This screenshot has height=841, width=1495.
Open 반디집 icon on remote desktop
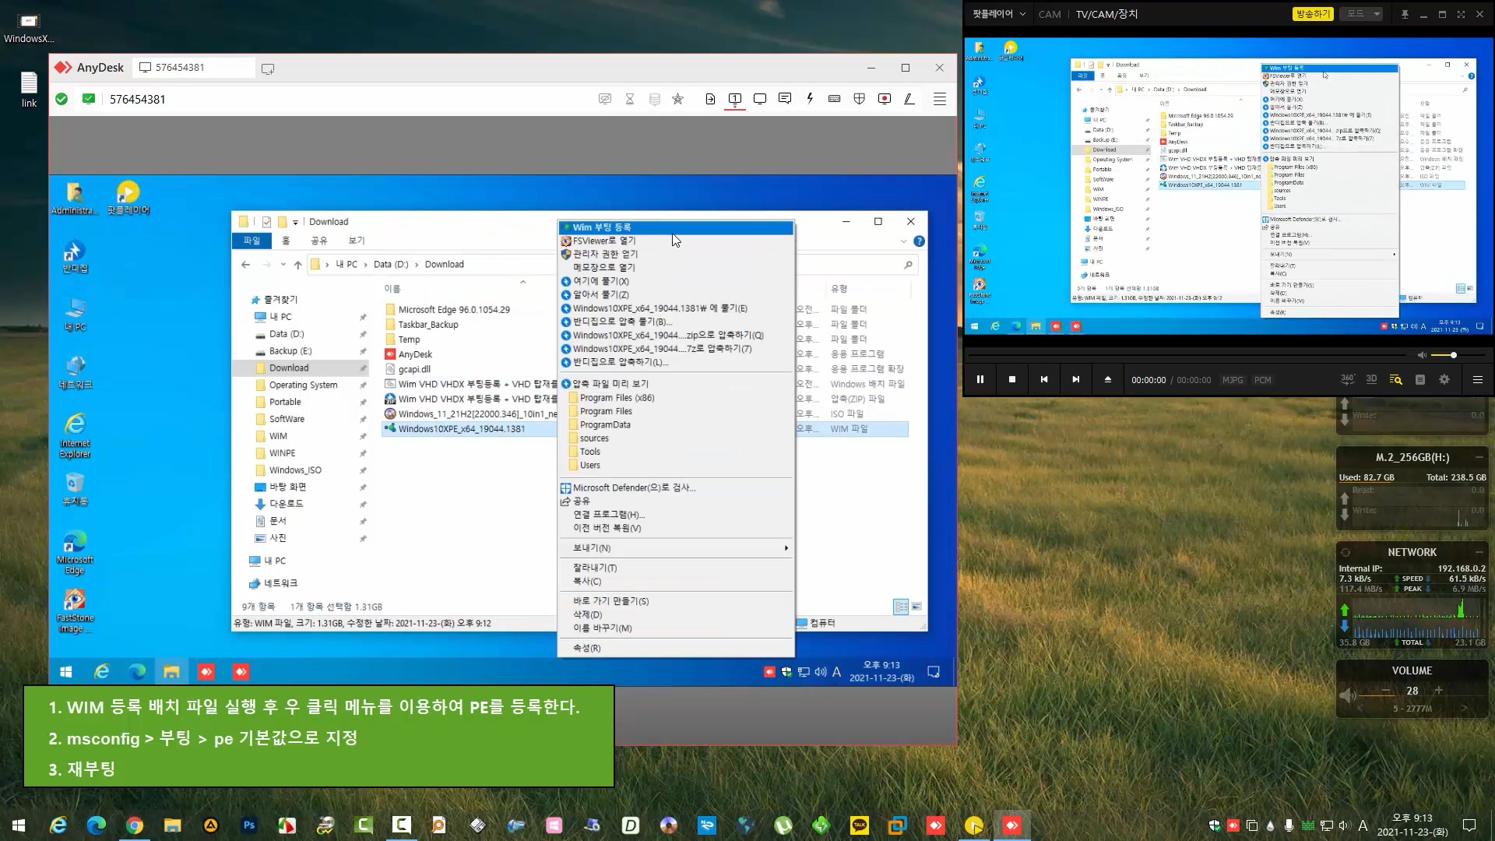[x=75, y=257]
